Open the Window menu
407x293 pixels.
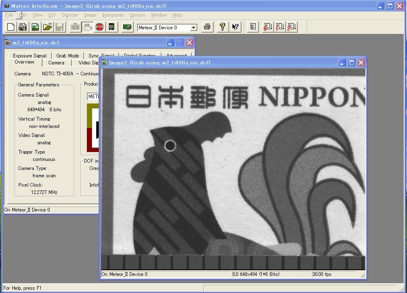pyautogui.click(x=159, y=15)
